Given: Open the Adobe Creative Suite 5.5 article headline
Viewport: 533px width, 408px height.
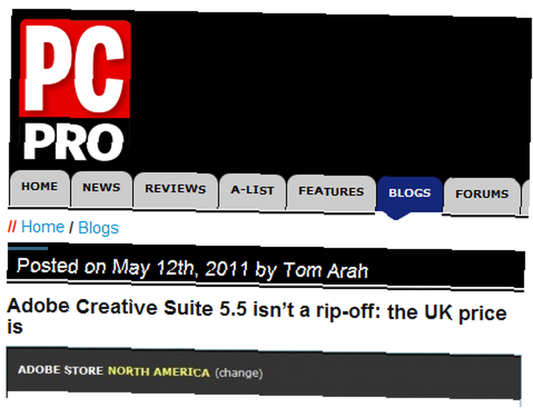Looking at the screenshot, I should point(257,315).
